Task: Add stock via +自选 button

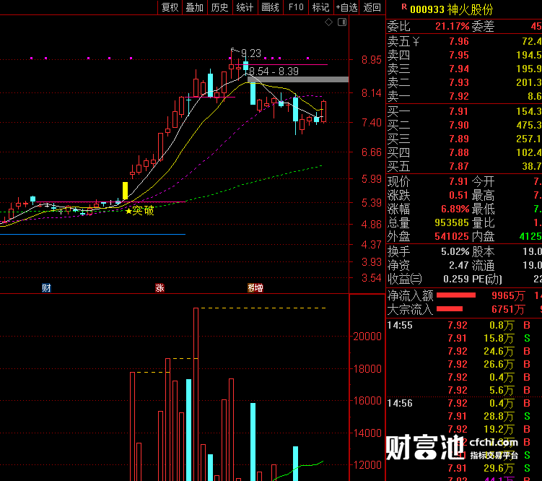Action: click(346, 7)
